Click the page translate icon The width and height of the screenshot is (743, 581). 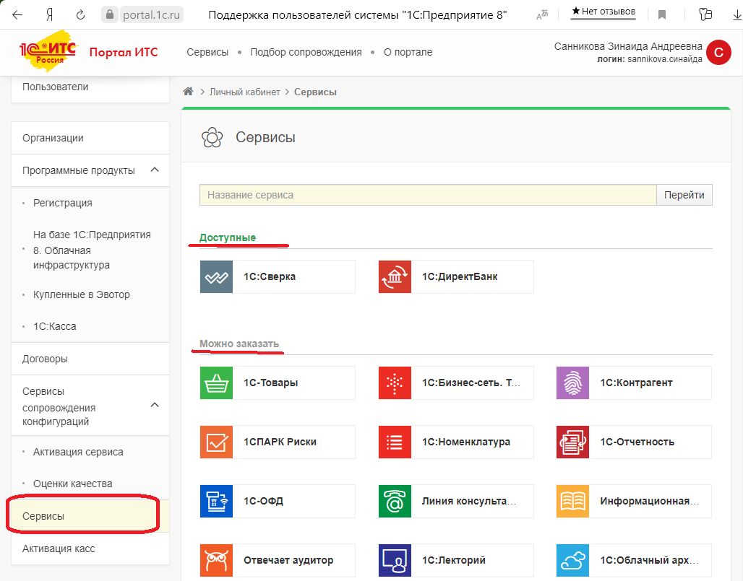(x=541, y=15)
